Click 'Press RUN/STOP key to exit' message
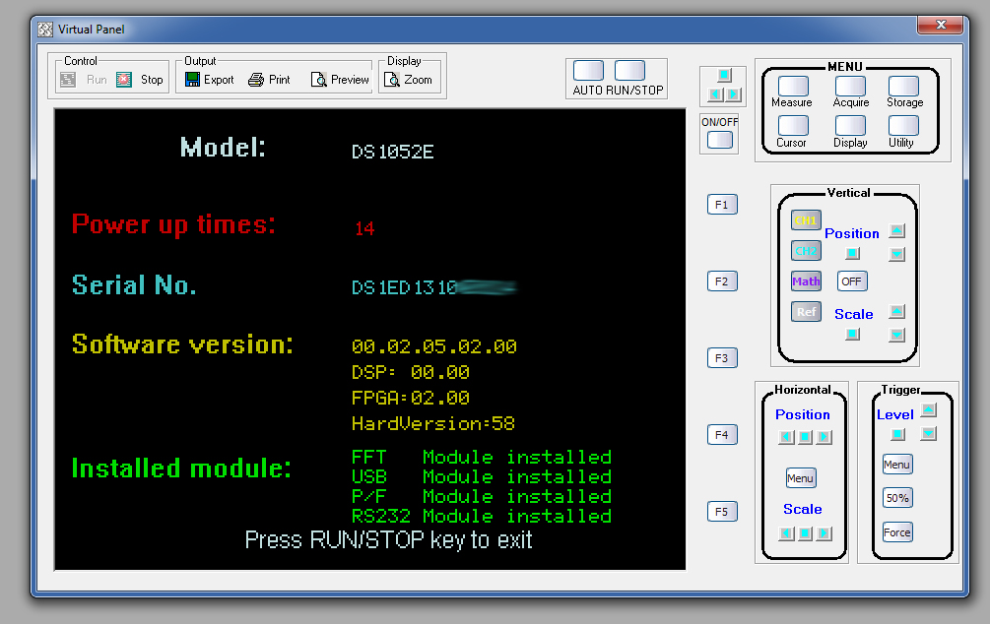The image size is (990, 624). click(x=389, y=540)
